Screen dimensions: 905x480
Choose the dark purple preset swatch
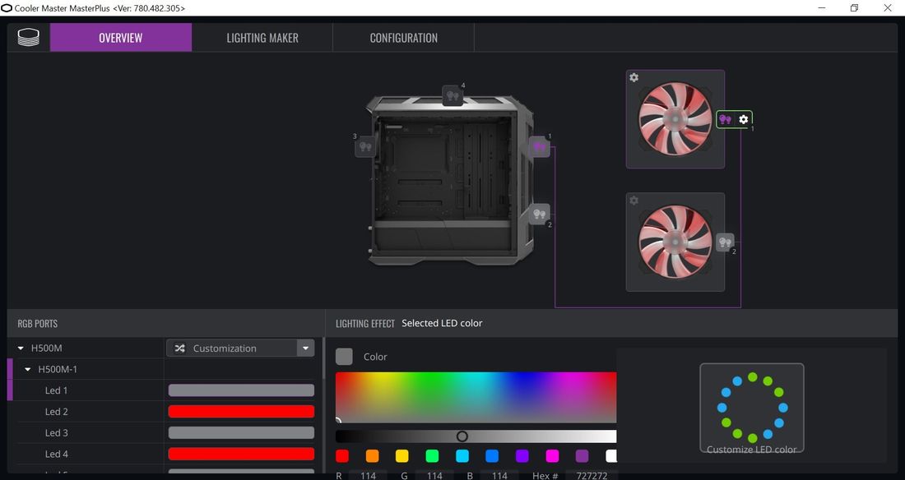[582, 456]
